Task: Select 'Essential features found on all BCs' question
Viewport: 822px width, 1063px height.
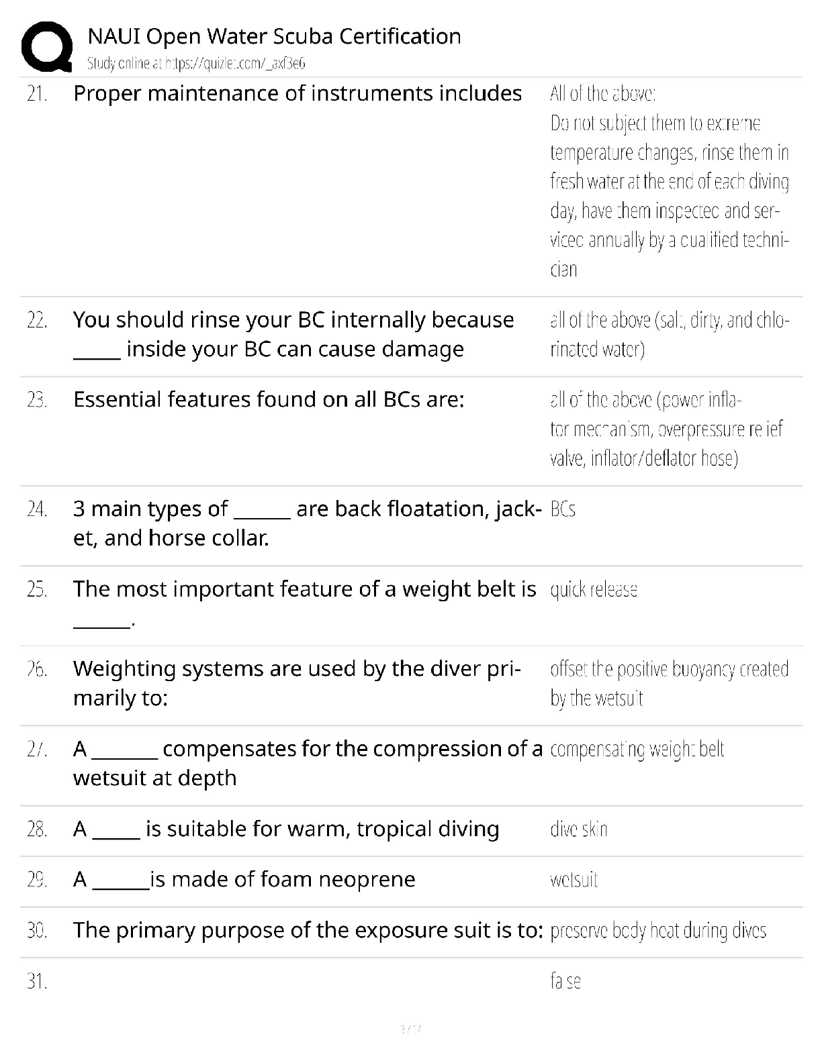Action: (269, 400)
